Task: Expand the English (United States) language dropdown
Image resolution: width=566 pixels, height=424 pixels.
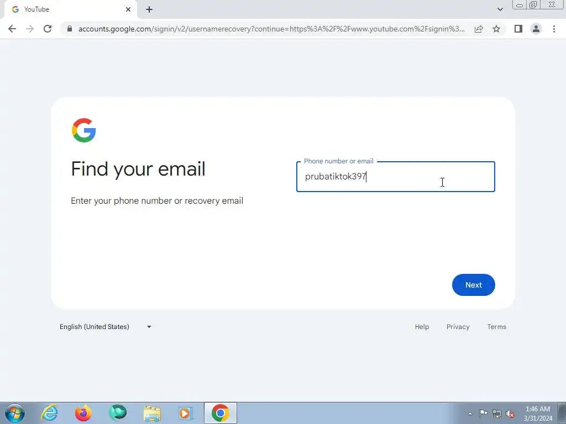Action: pos(106,327)
